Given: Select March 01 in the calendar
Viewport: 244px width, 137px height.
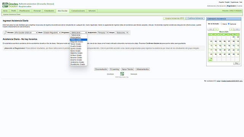Looking at the screenshot, I should (x=233, y=38).
